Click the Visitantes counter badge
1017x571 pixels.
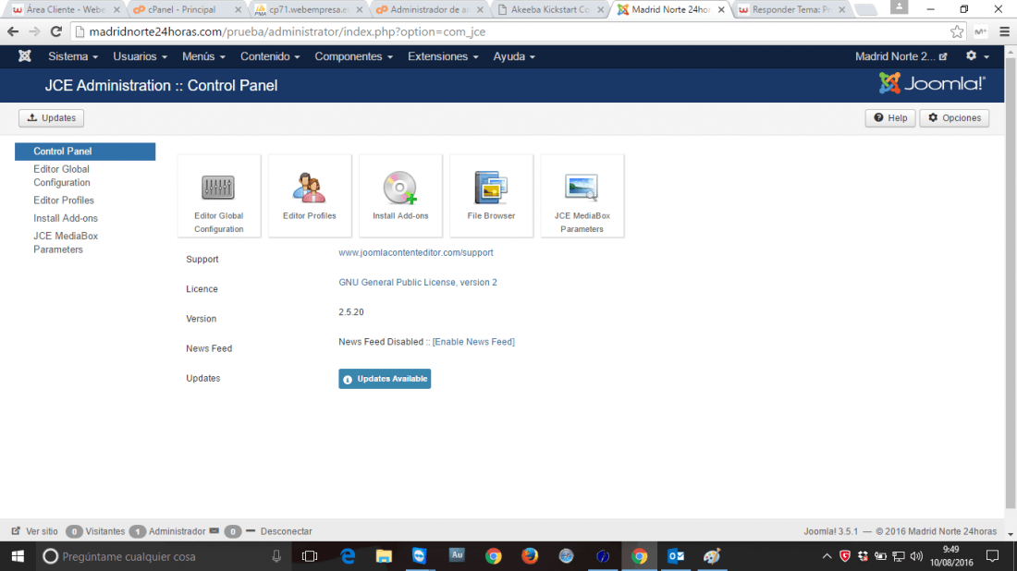(74, 531)
